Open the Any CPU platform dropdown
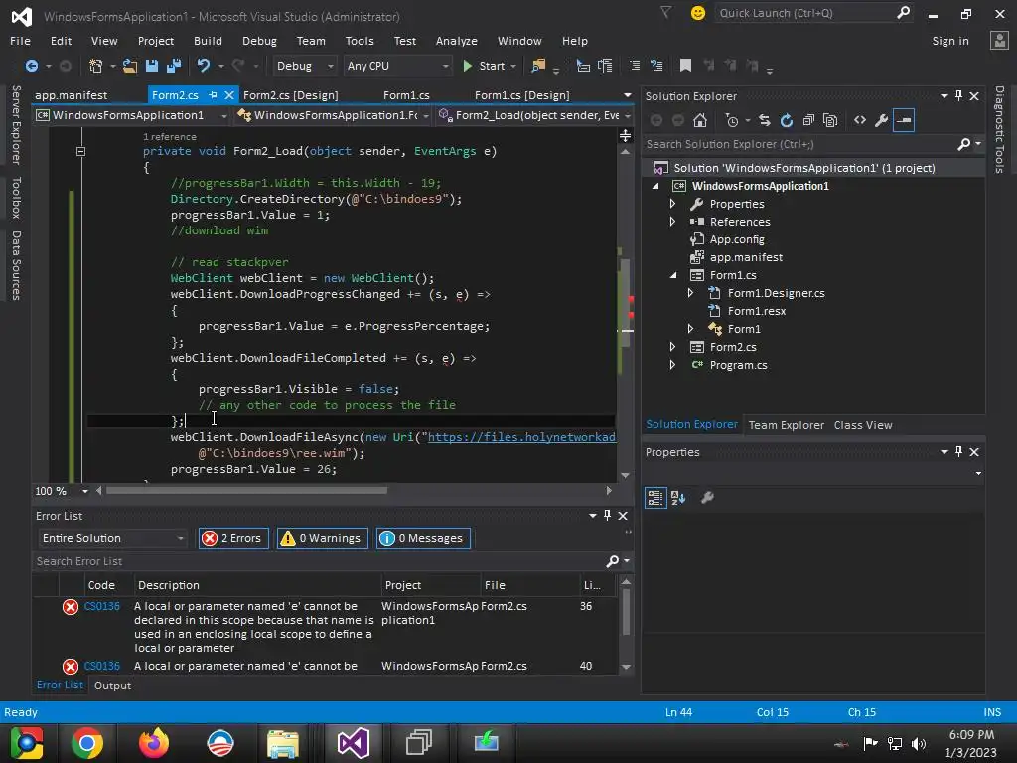This screenshot has height=763, width=1017. coord(397,66)
